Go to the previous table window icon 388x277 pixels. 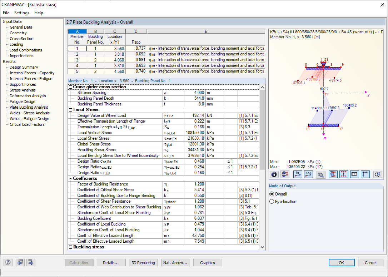click(x=20, y=262)
